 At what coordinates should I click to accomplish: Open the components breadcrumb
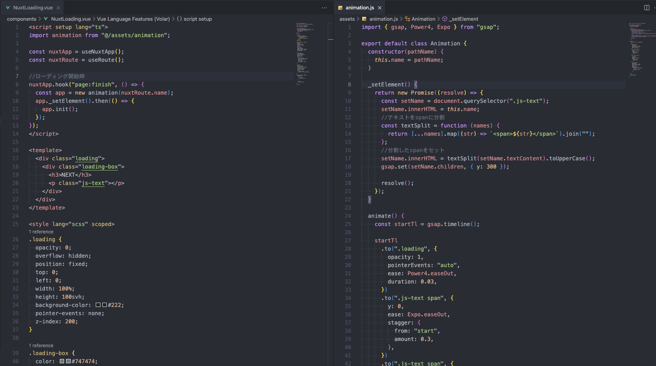[21, 19]
